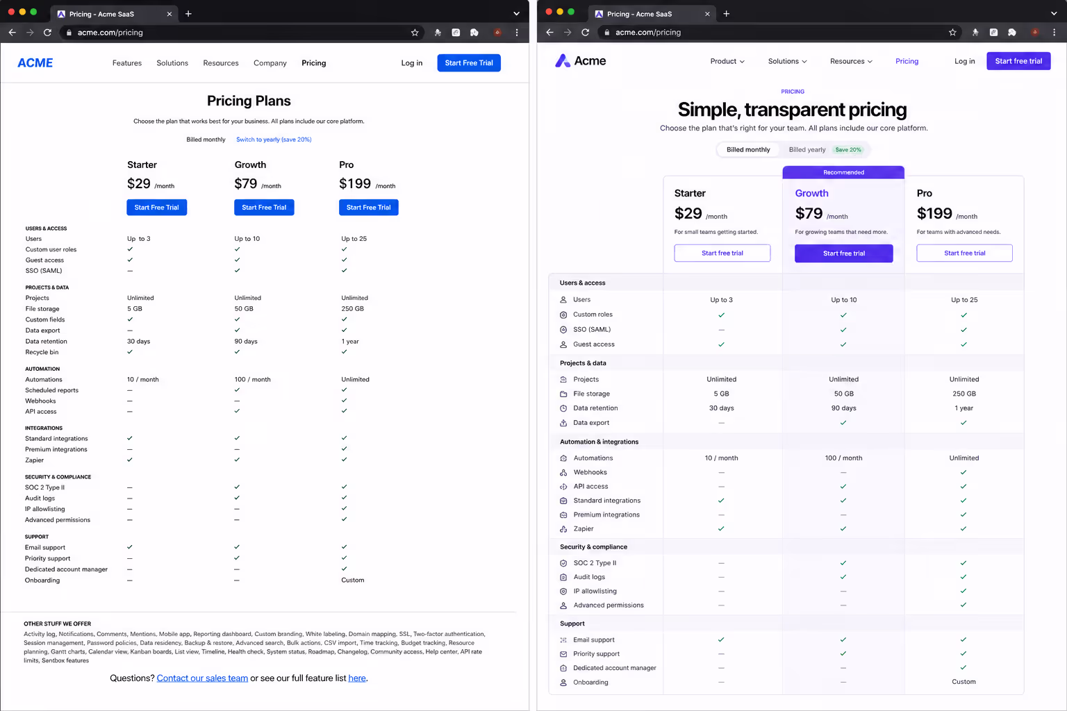Click the address bar in the right window
Image resolution: width=1067 pixels, height=711 pixels.
781,32
